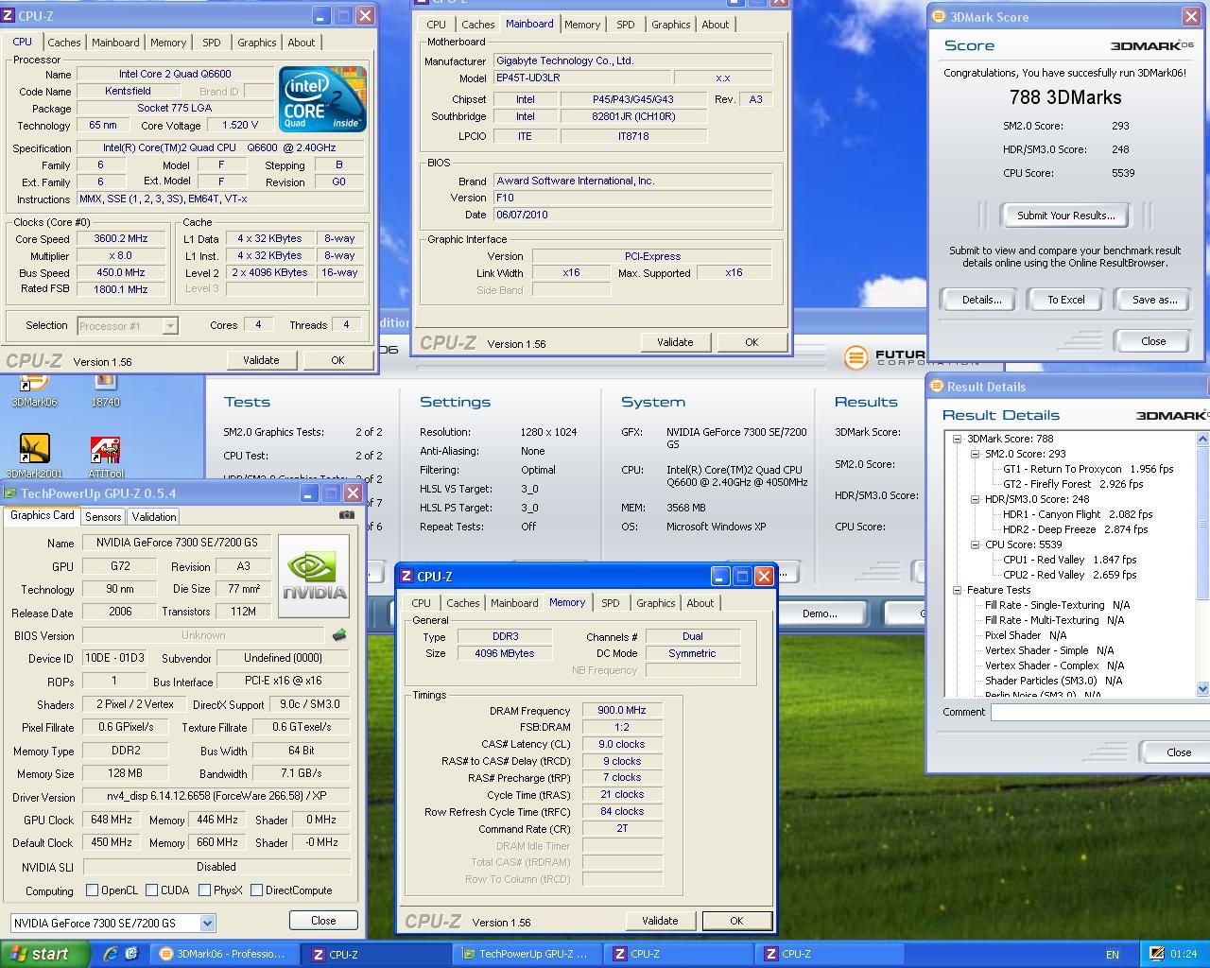Click the Result Details window title icon

click(937, 386)
